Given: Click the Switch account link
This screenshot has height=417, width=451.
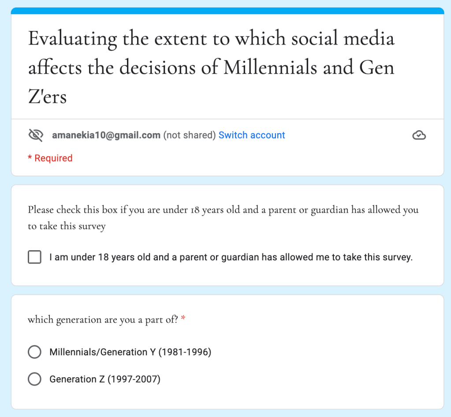Looking at the screenshot, I should (x=252, y=135).
